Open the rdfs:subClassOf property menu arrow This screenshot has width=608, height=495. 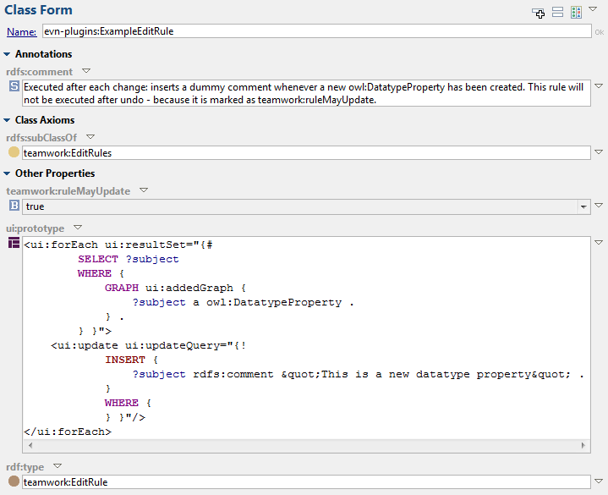(90, 136)
